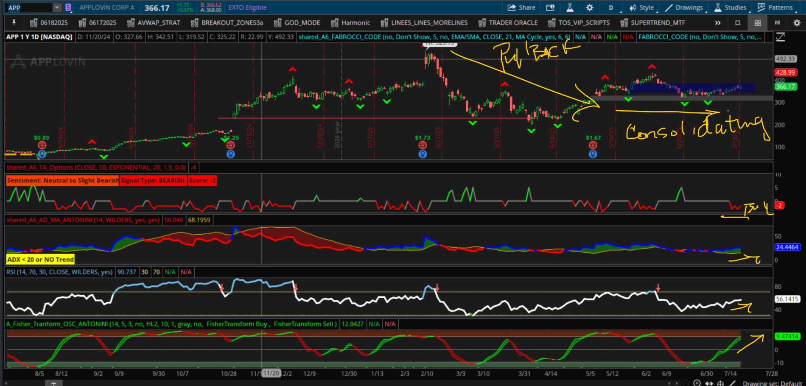Select LINEES_LINES_MORELINES study set
Viewport: 806px width, 386px height.
tap(424, 23)
